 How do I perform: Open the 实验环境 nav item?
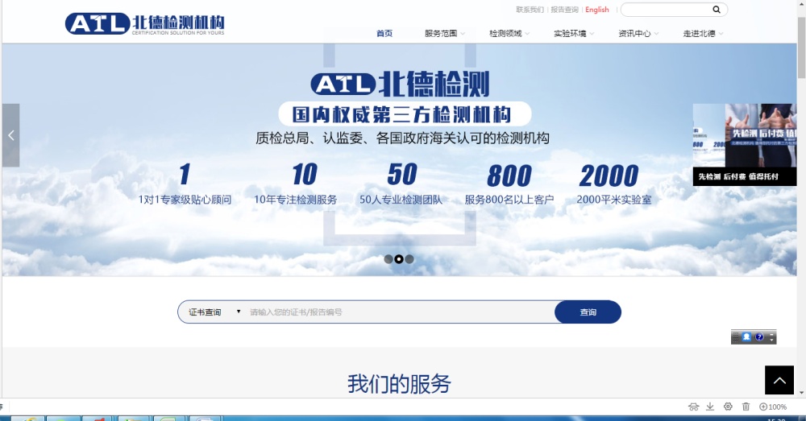570,33
